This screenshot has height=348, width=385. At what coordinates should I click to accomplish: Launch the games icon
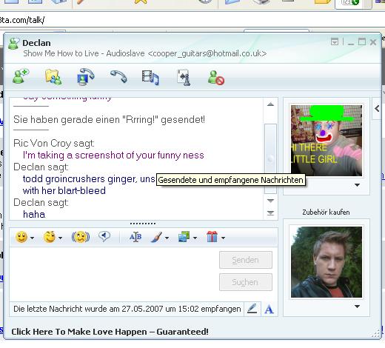(184, 77)
